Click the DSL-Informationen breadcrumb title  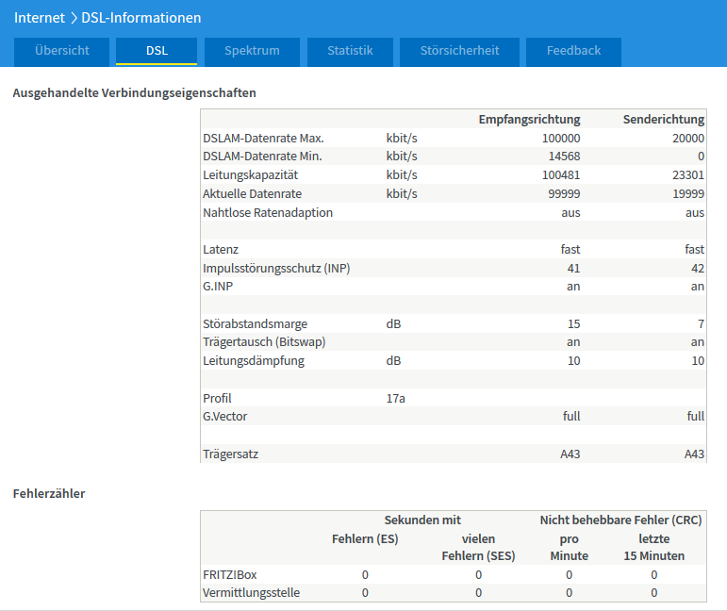pos(141,18)
